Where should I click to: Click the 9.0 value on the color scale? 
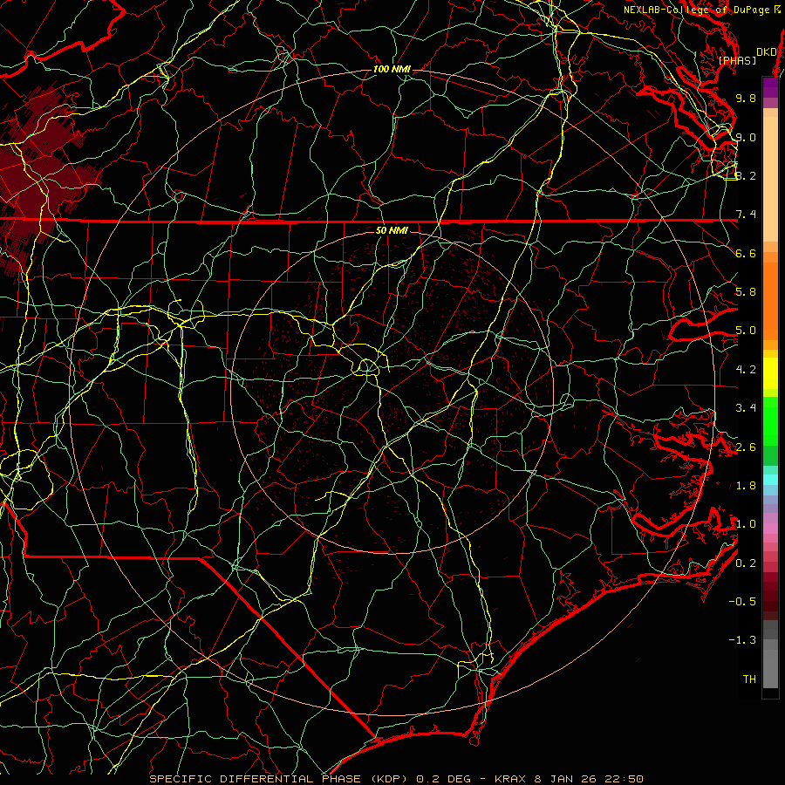coord(746,137)
